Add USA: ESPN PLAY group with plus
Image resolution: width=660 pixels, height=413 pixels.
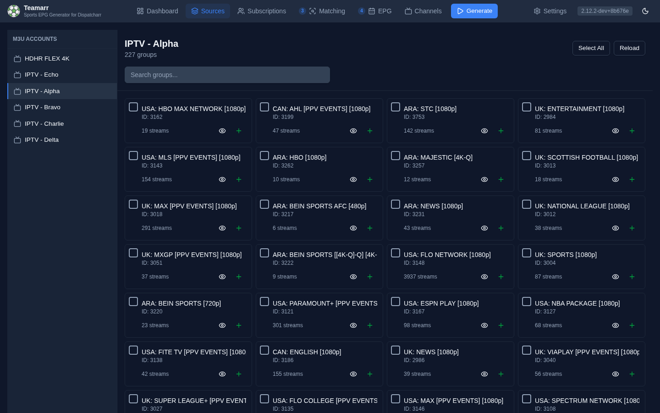tap(501, 325)
